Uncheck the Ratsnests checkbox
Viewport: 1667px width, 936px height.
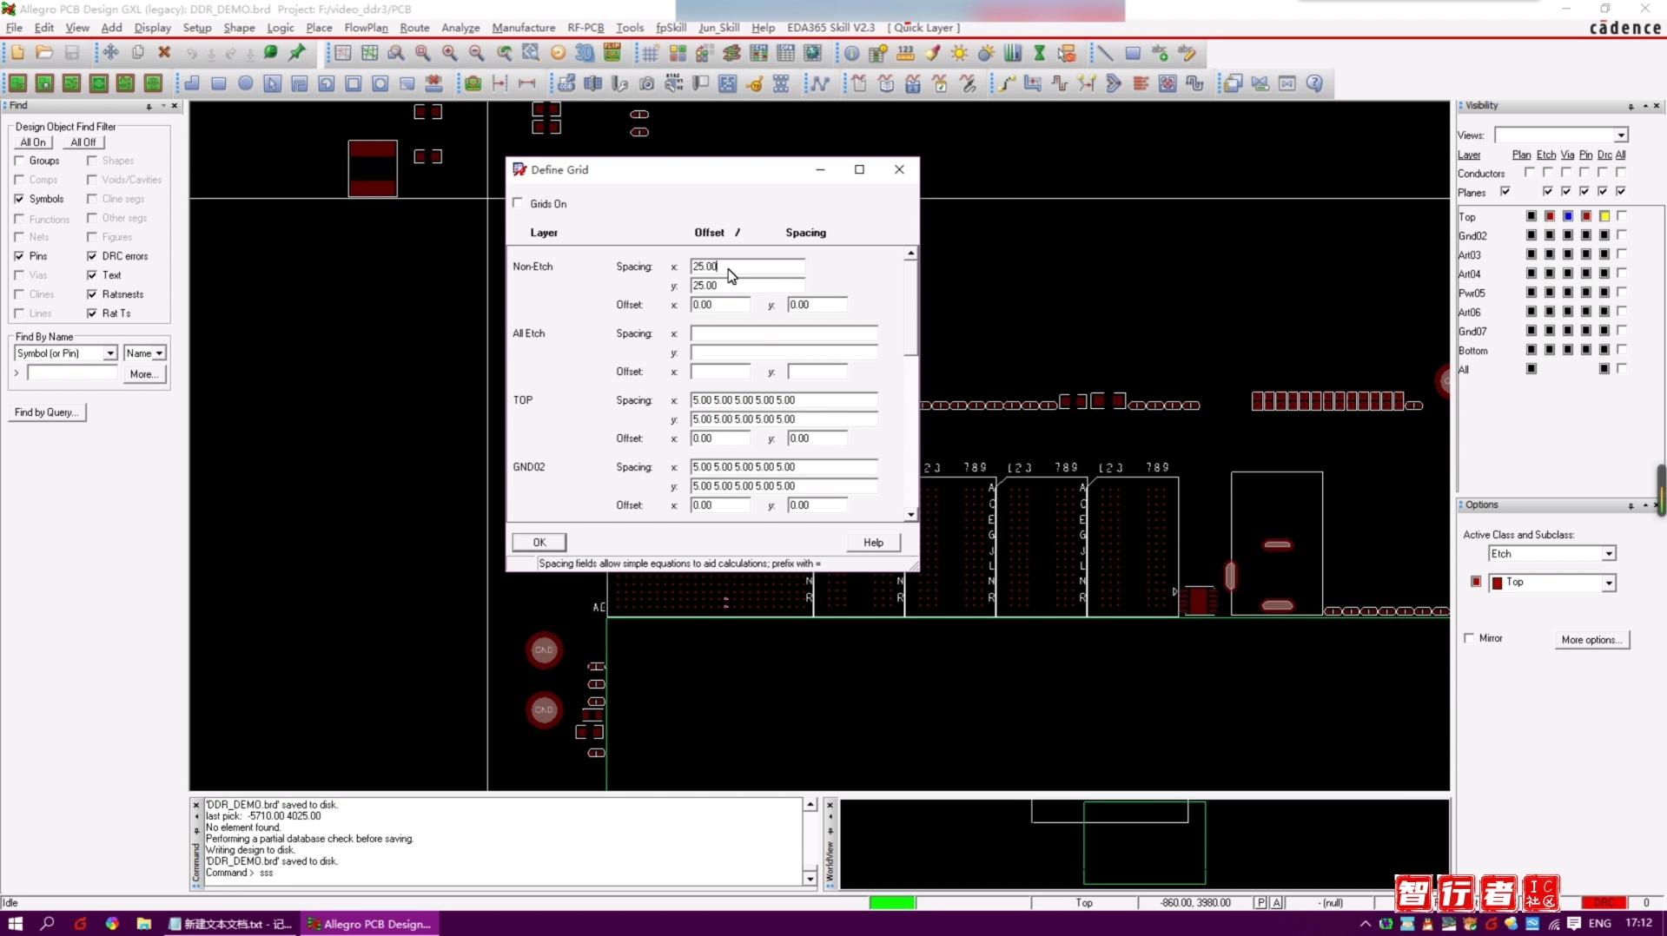pyautogui.click(x=92, y=294)
